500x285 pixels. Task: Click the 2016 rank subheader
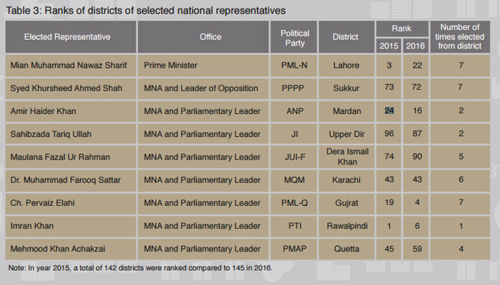pos(416,46)
